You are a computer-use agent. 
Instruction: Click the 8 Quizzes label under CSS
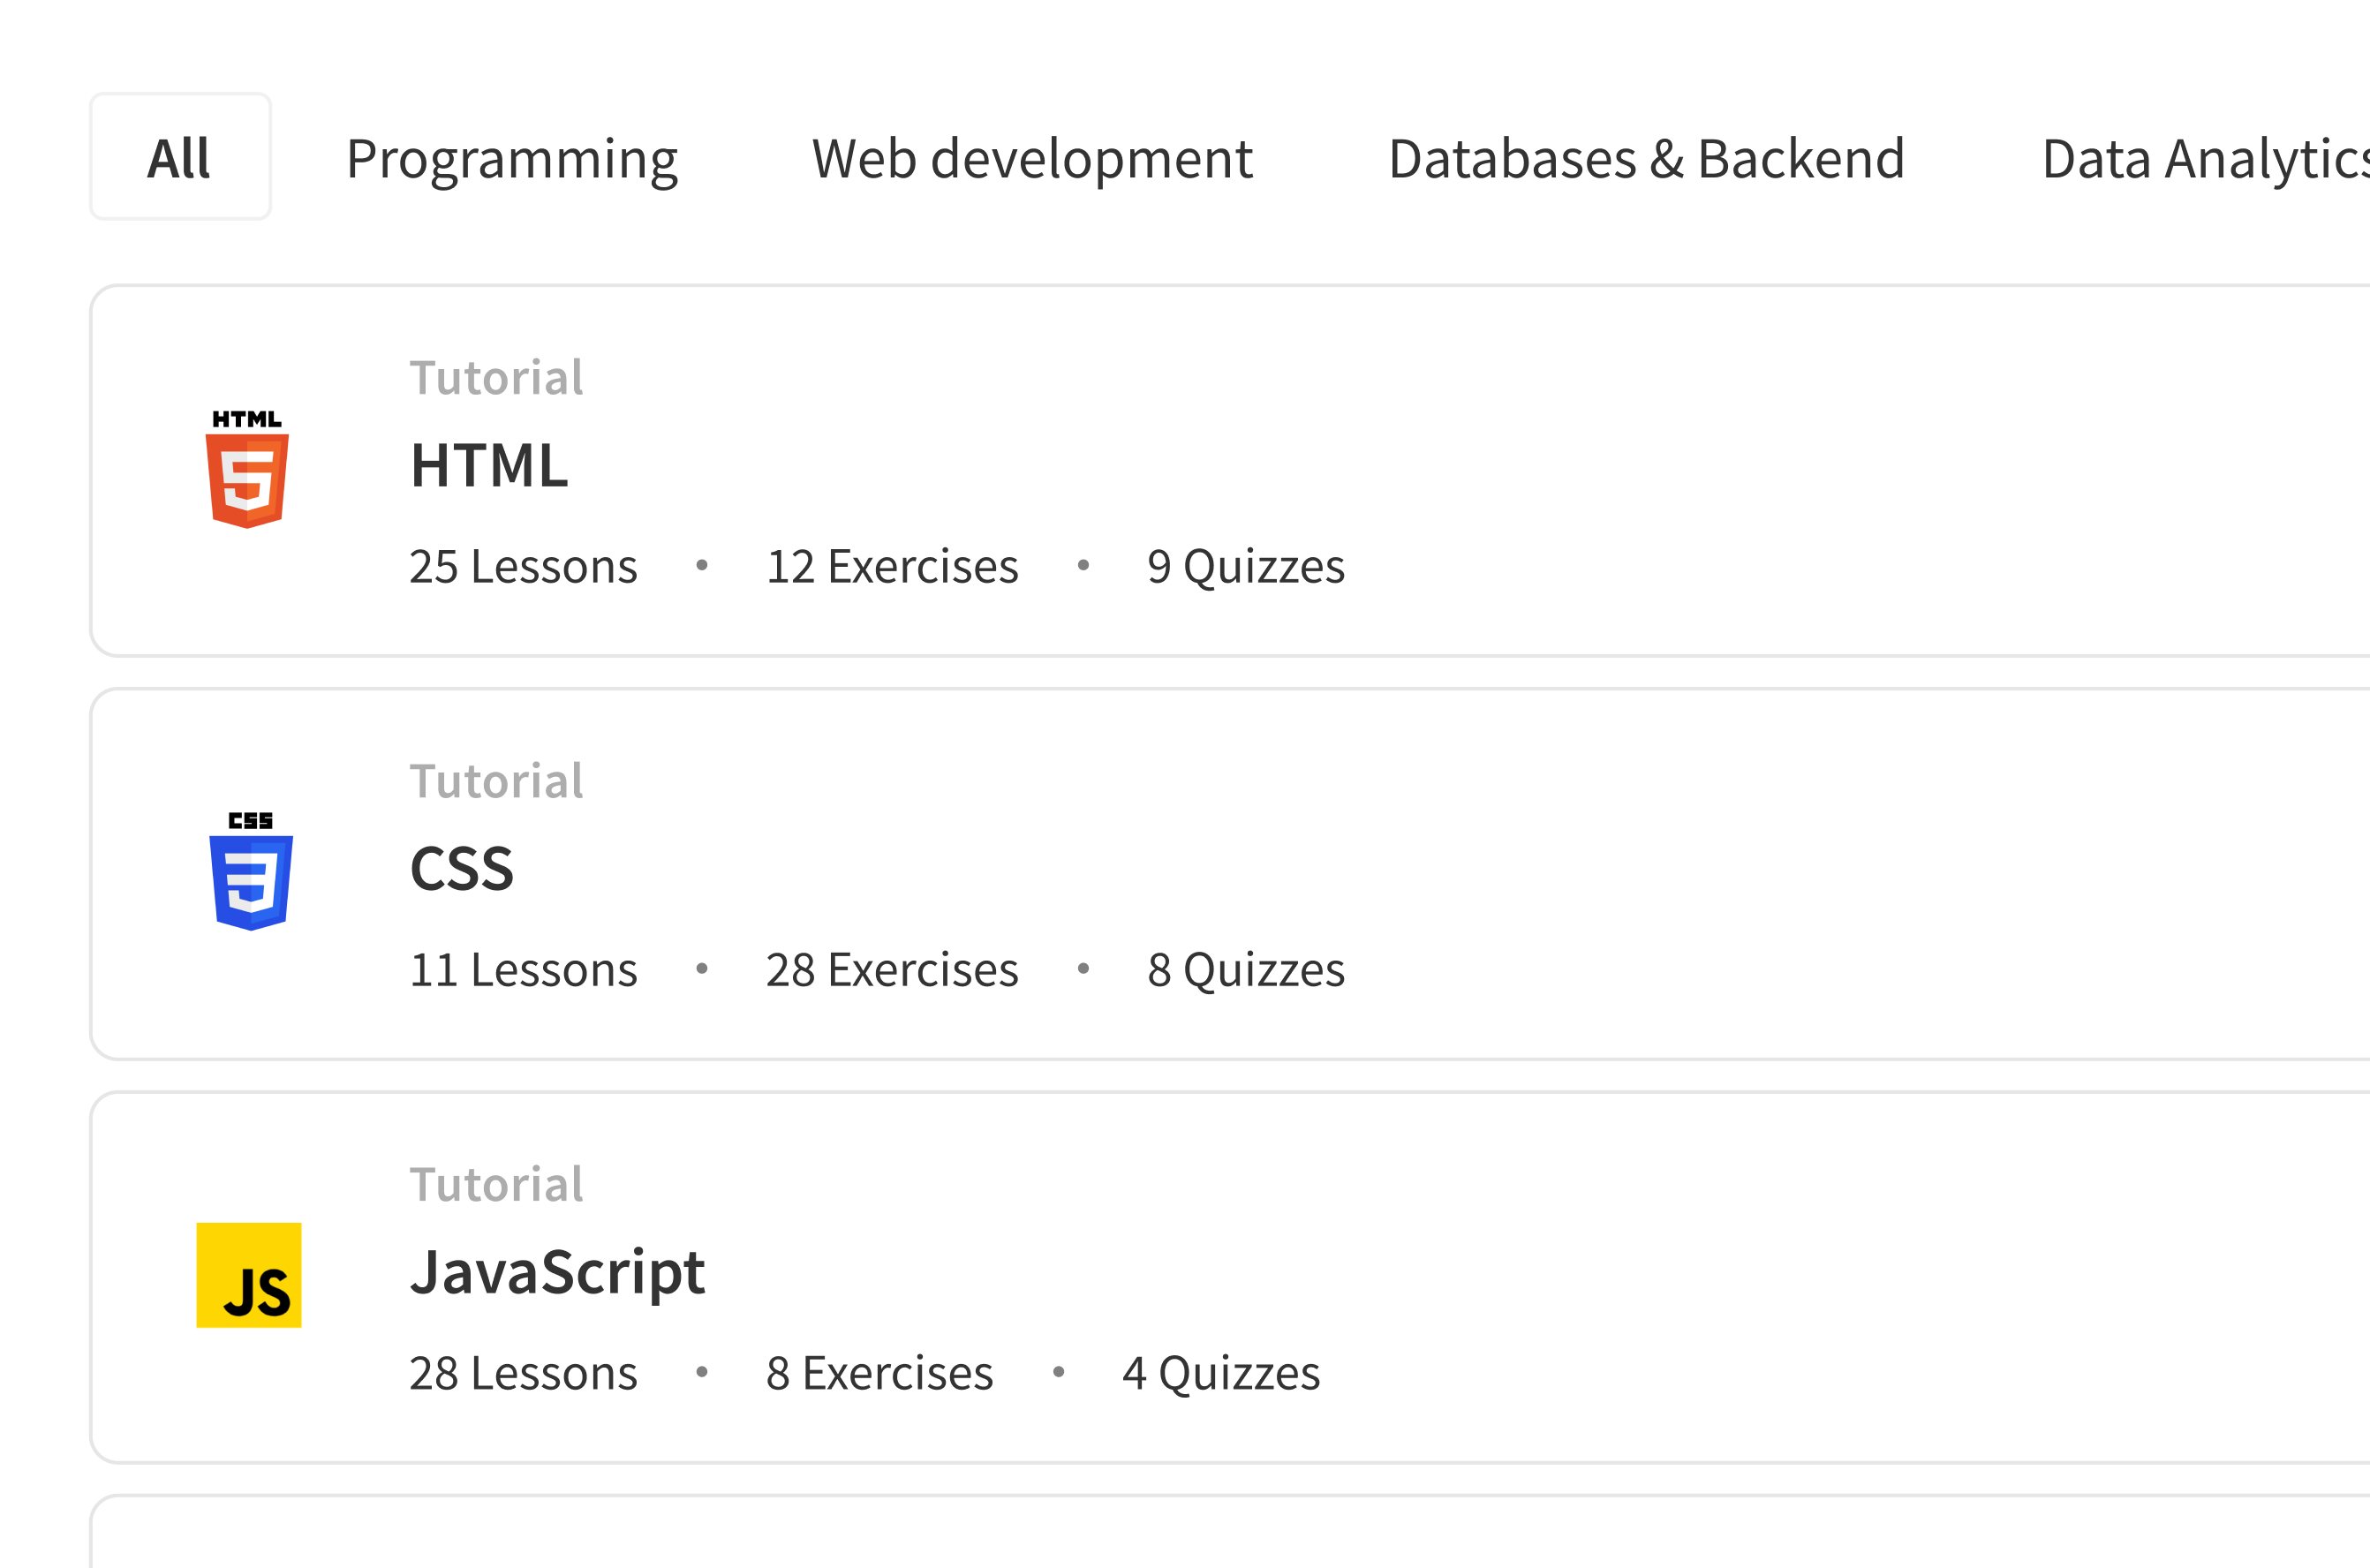(x=1246, y=968)
